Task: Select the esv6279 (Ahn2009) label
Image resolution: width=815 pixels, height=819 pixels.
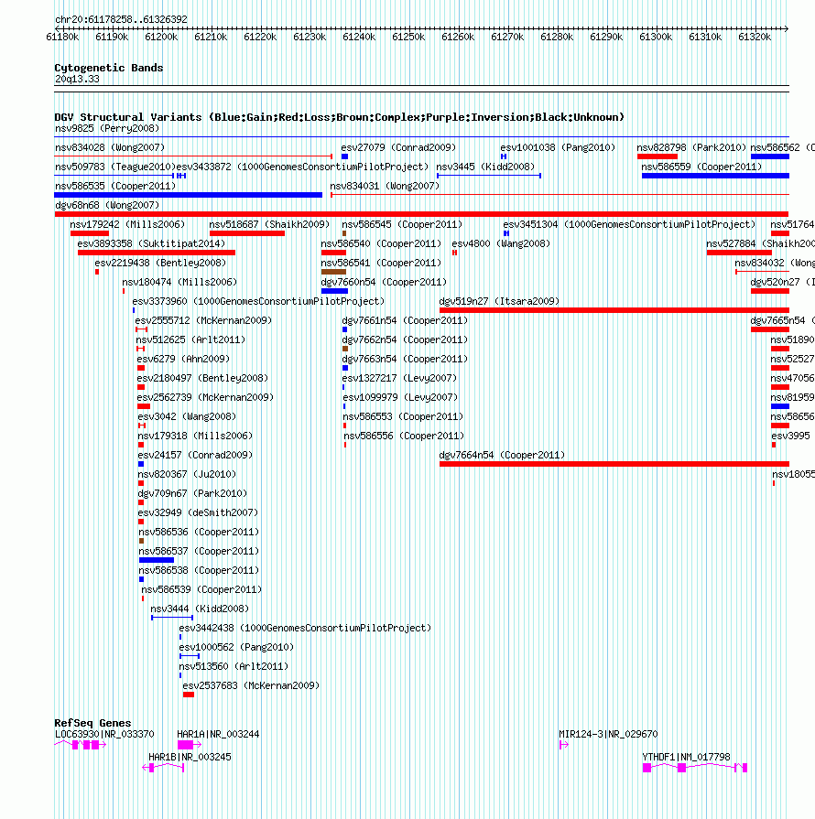Action: click(183, 360)
